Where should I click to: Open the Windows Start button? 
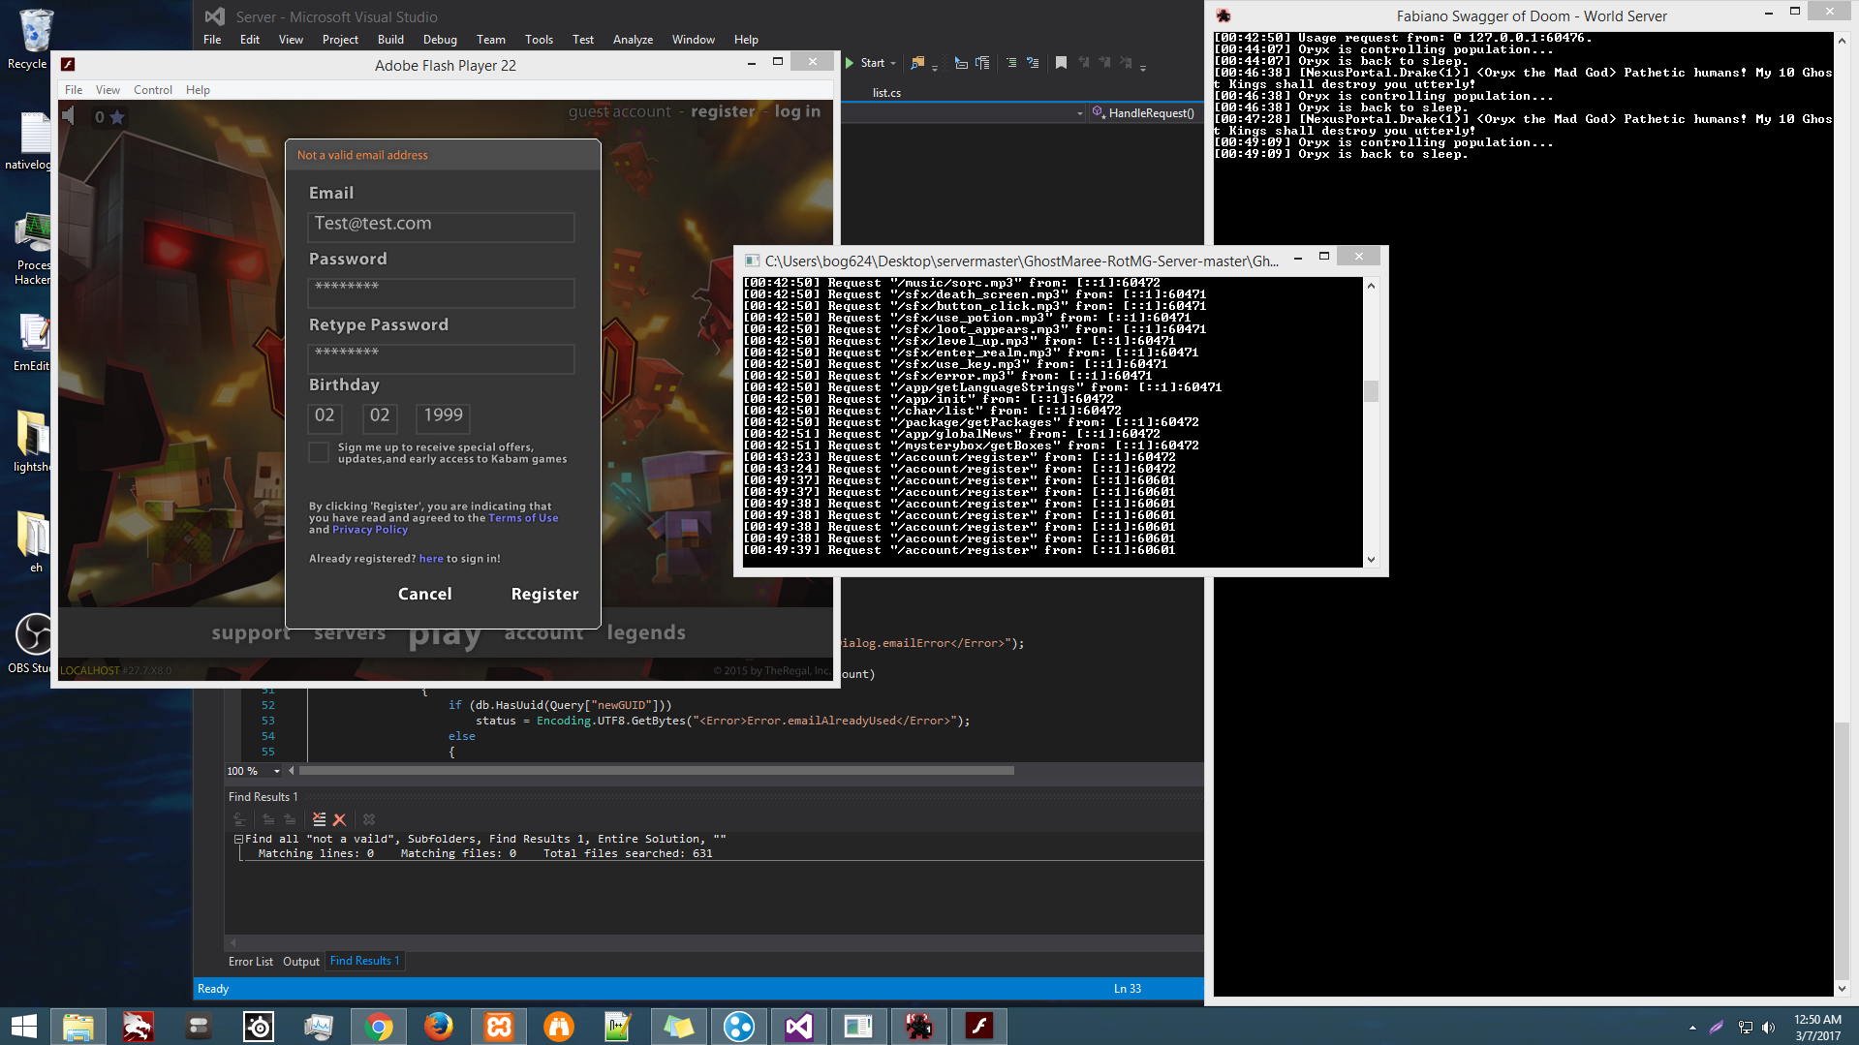click(x=24, y=1026)
